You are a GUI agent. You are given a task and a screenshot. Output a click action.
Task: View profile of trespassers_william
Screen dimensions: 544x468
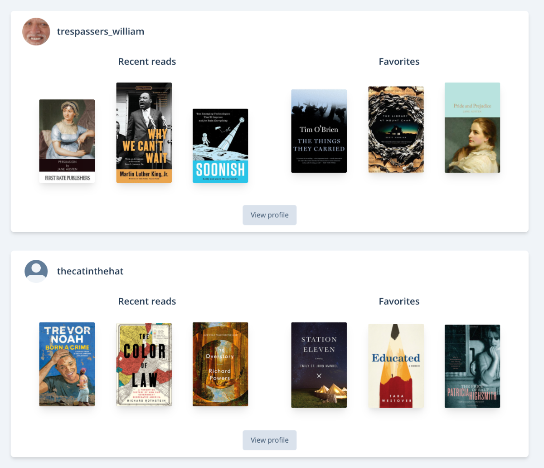click(270, 215)
